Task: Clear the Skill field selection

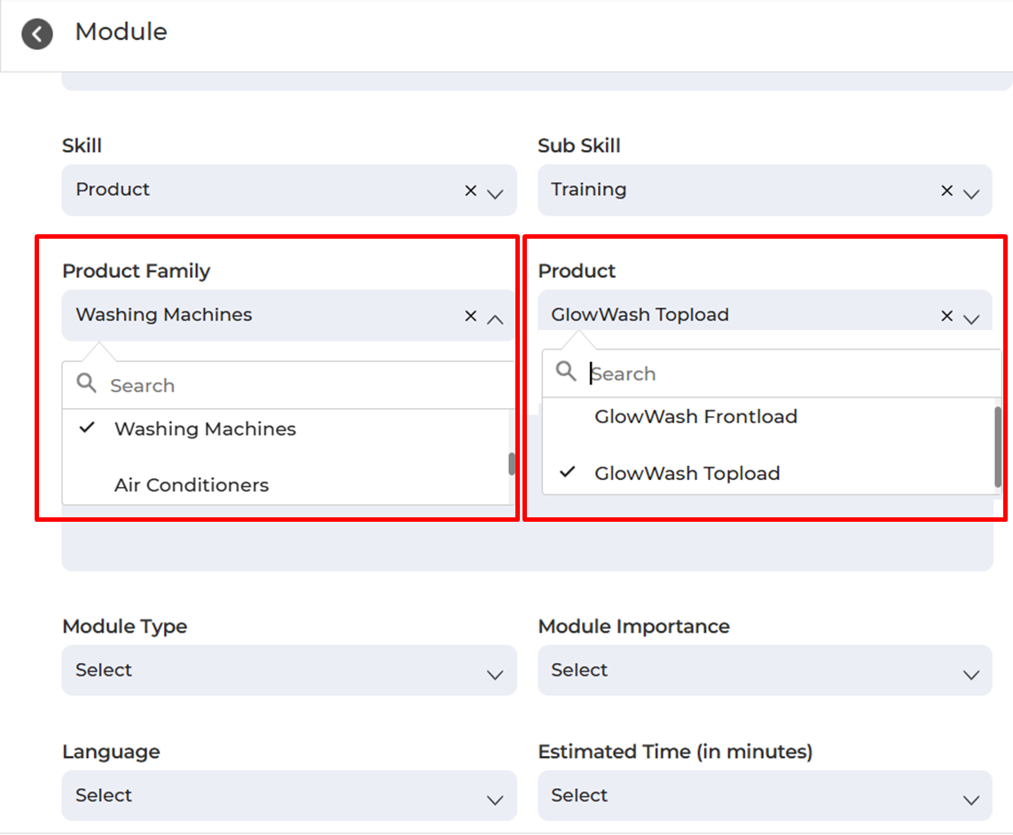Action: (471, 191)
